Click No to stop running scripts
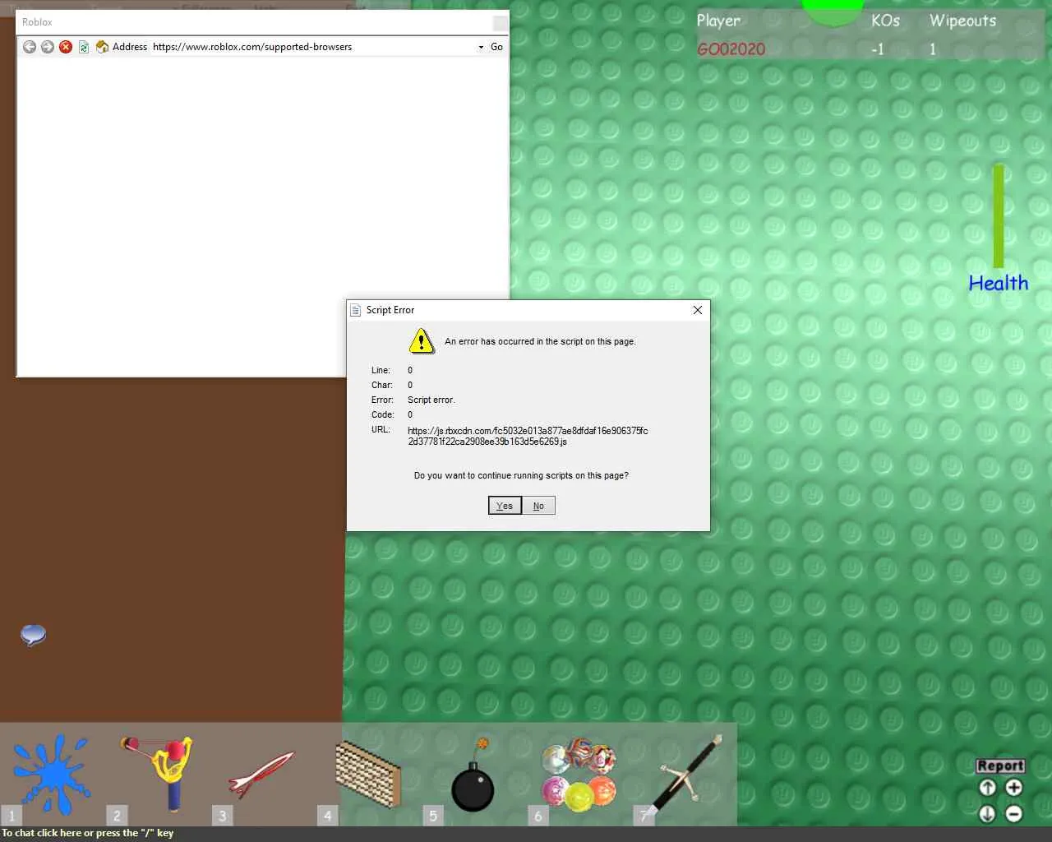Screen dimensions: 1052x842 coord(538,506)
